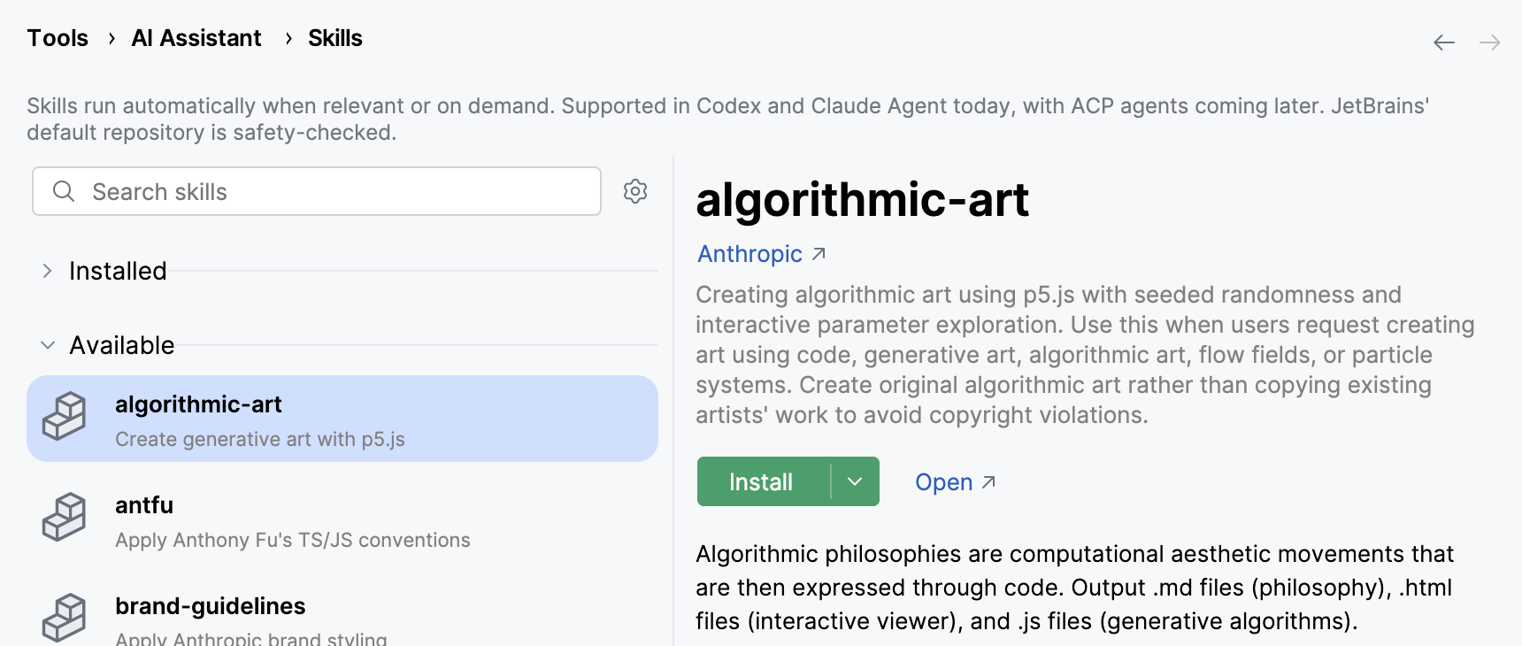This screenshot has height=646, width=1522.
Task: Click the 'Skills run automatically' intro text
Action: coord(728,119)
